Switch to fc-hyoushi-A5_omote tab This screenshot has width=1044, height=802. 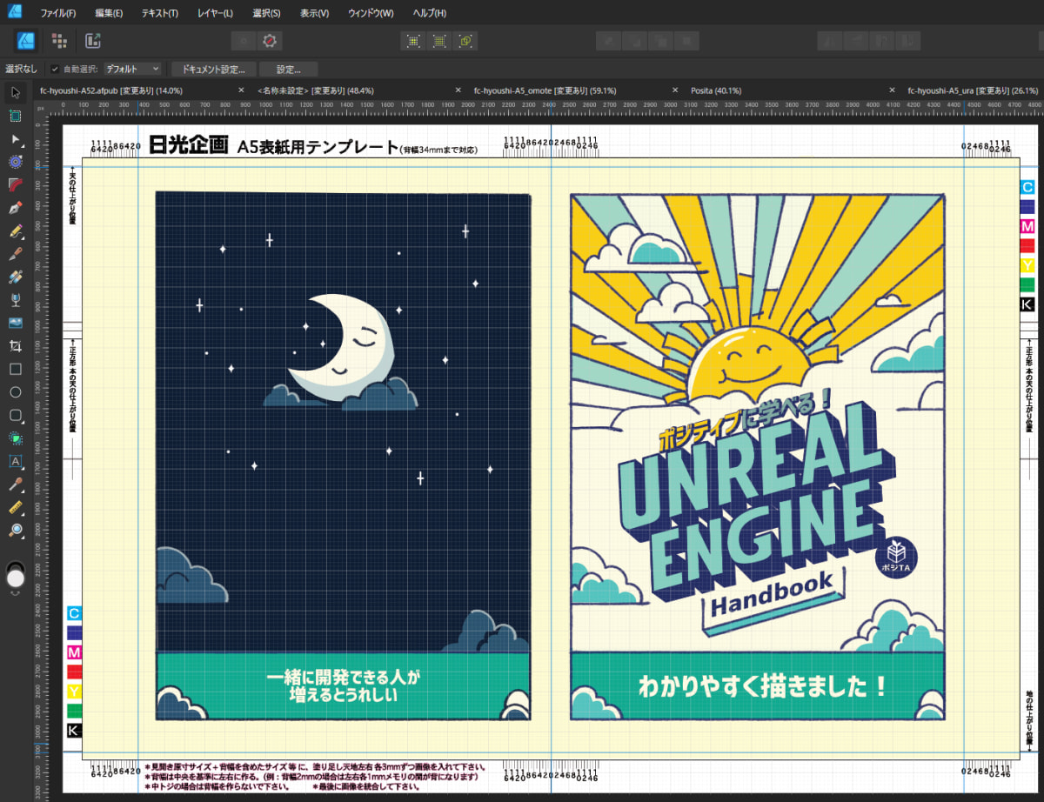(x=545, y=90)
